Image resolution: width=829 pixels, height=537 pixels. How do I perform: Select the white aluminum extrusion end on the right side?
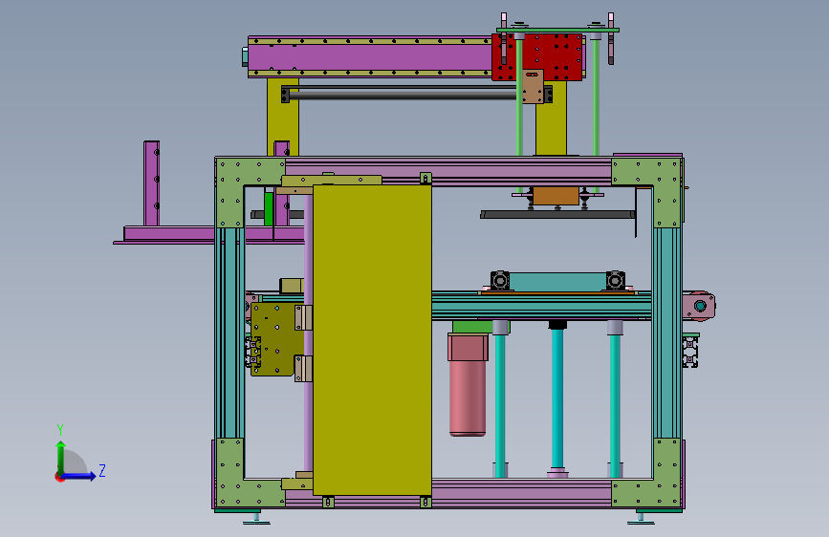(x=690, y=353)
